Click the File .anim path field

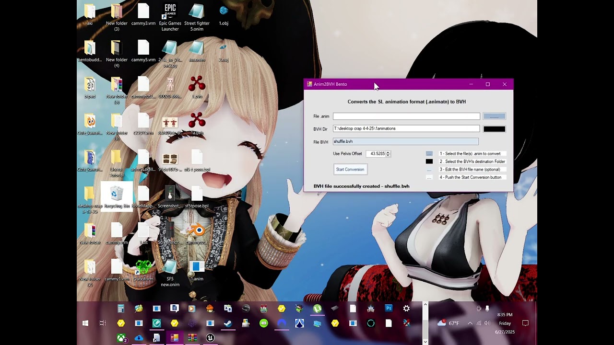[406, 116]
